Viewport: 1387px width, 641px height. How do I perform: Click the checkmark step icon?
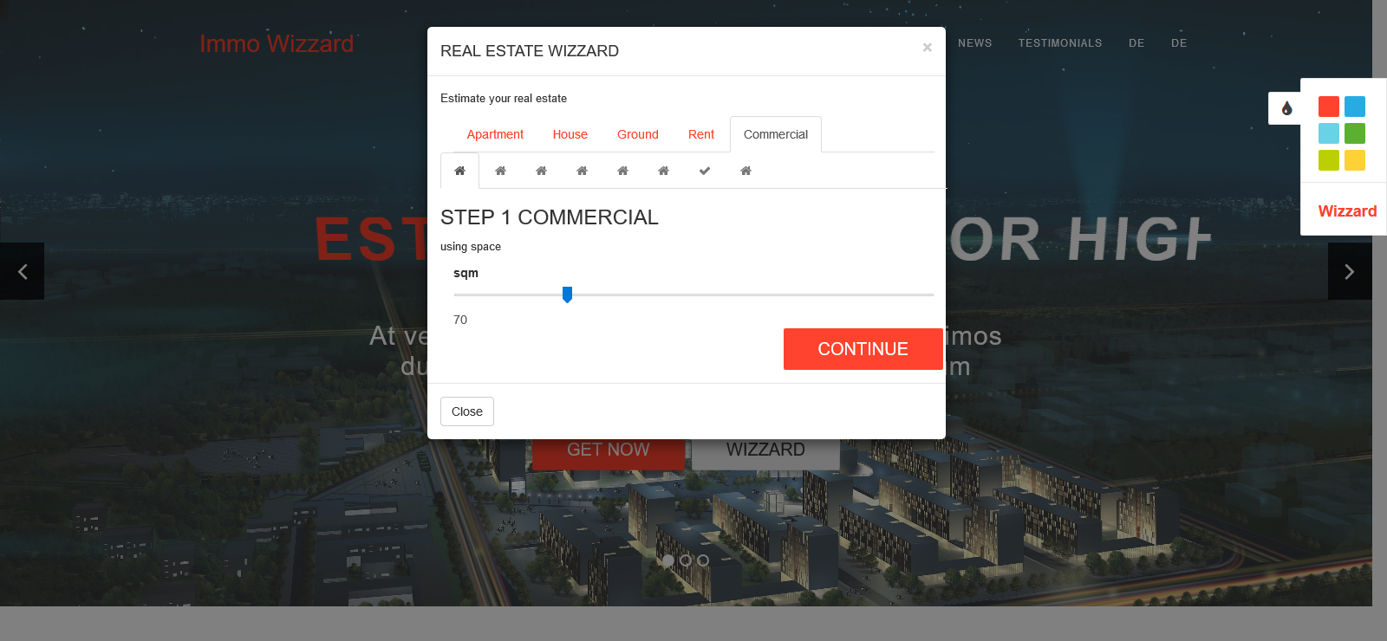[705, 171]
